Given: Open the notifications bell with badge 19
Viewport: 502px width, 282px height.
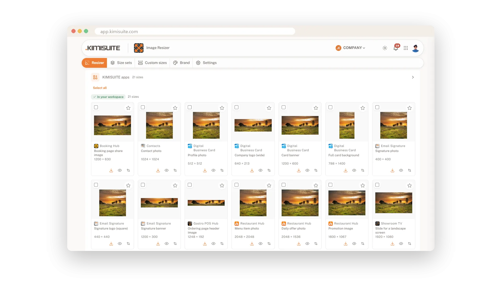Looking at the screenshot, I should (x=396, y=48).
